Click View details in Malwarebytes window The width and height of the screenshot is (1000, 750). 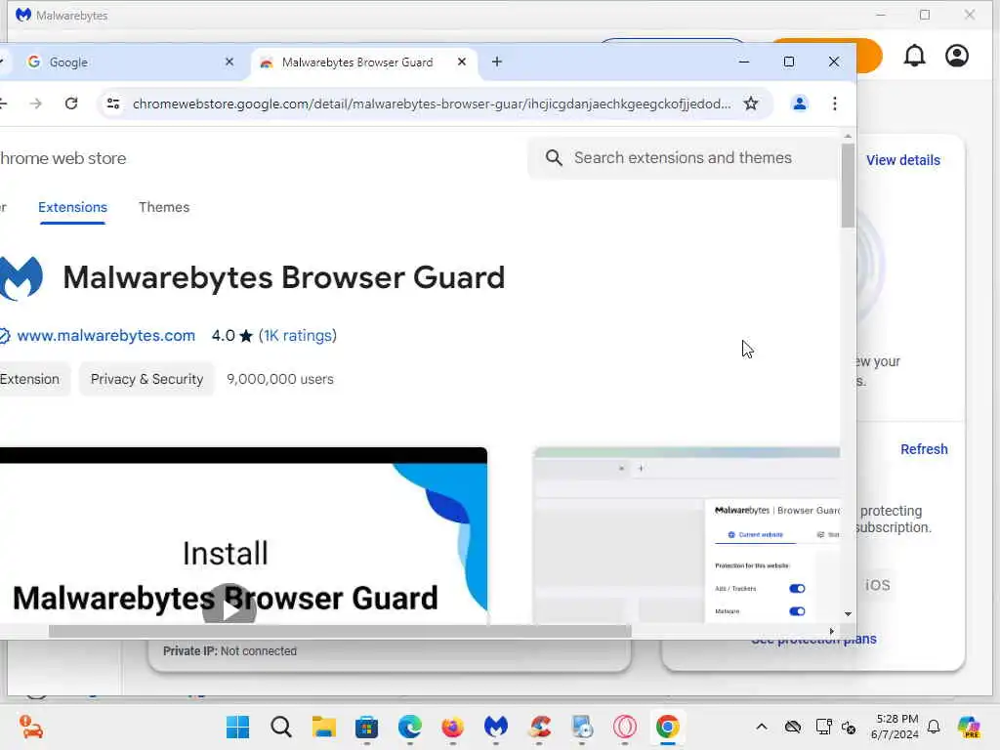tap(902, 160)
